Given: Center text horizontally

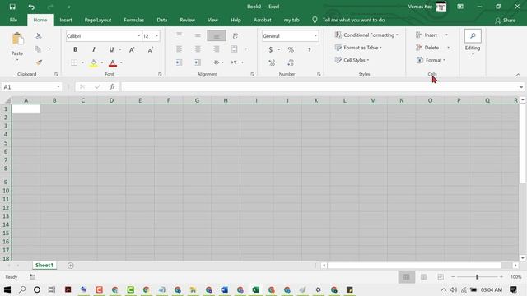Looking at the screenshot, I should (x=198, y=49).
